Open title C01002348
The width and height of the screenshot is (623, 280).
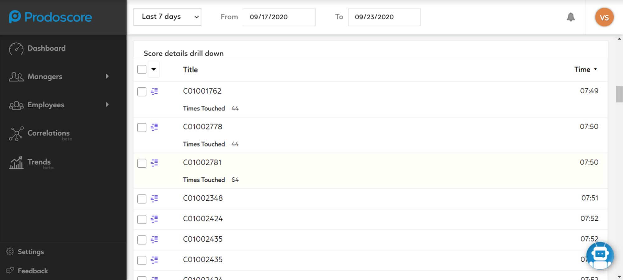pos(203,198)
